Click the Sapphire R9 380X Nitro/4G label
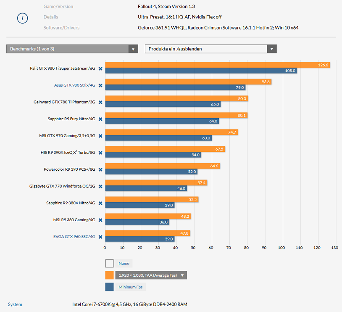 [71, 203]
